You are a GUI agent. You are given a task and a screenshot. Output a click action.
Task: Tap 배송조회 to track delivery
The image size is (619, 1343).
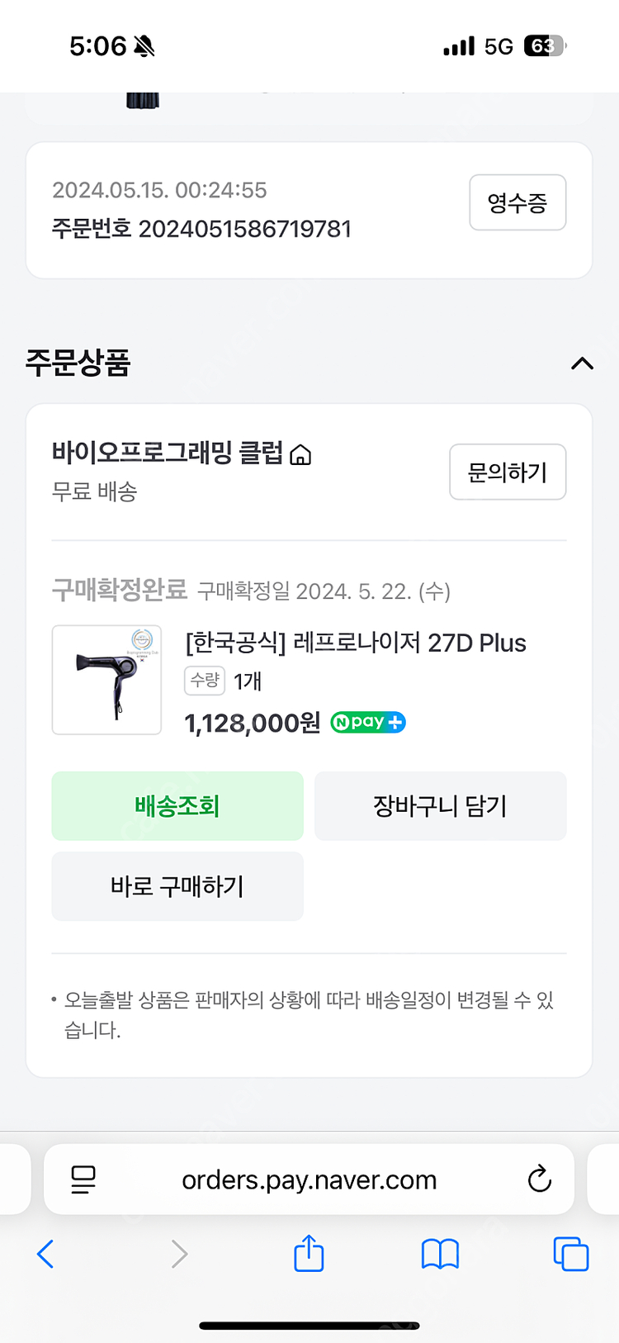tap(177, 806)
